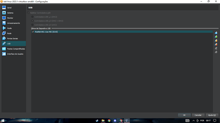Confirm settings with the OK button

184,115
